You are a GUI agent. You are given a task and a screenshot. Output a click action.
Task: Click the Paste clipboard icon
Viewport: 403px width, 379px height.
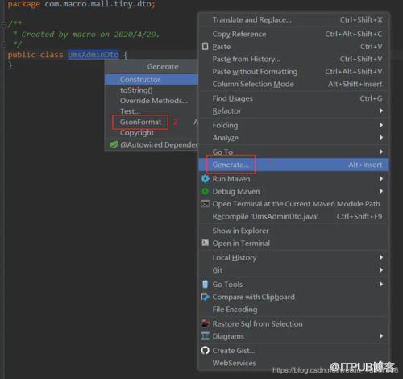205,46
